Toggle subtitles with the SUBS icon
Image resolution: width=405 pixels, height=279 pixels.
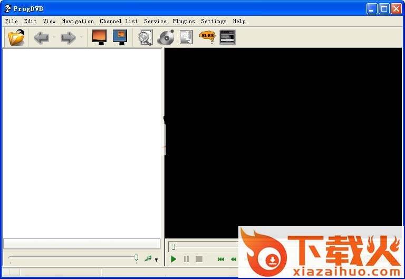[207, 37]
